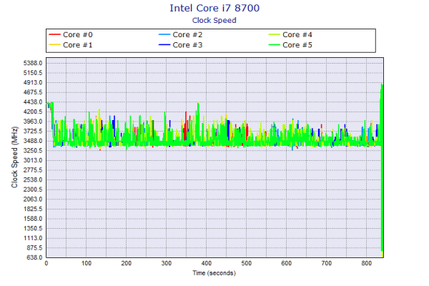Click the 3250.5 y-axis value

33,151
